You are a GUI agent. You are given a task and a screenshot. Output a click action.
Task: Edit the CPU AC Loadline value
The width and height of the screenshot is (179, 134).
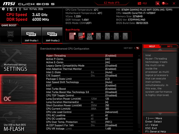[x=89, y=115]
